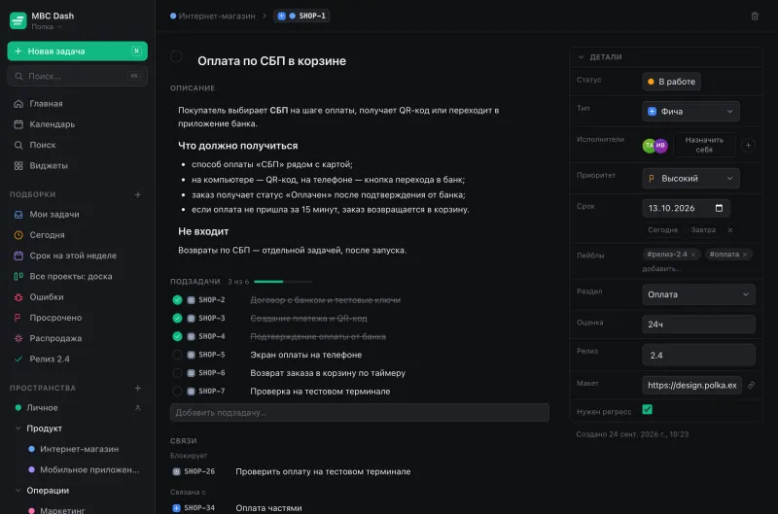
Task: Click the Календарь calendar icon
Action: (x=18, y=124)
